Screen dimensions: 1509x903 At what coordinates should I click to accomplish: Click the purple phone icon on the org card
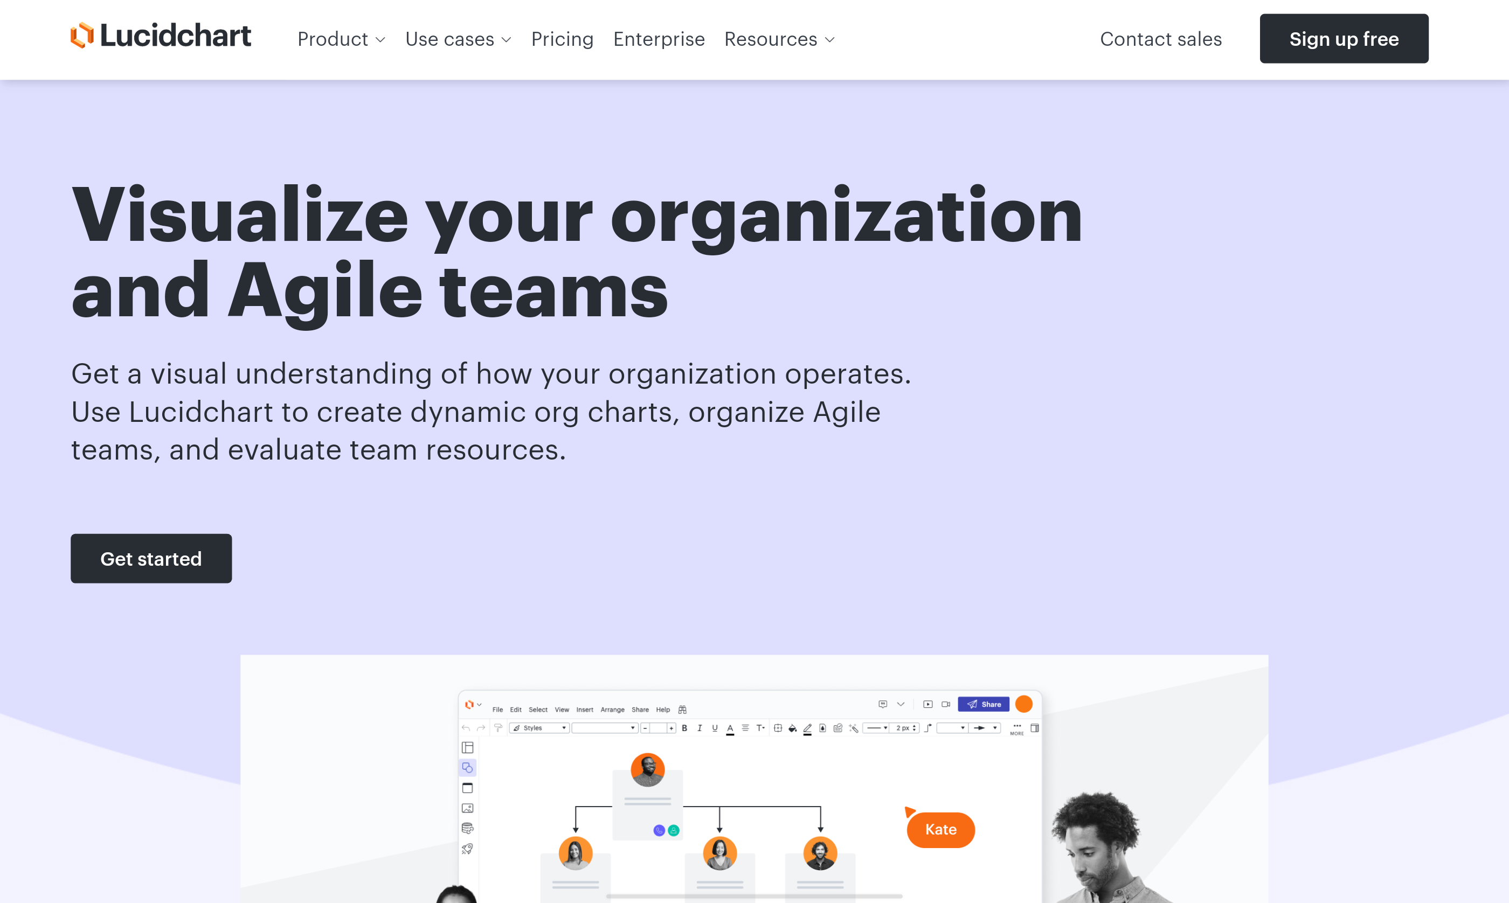coord(659,831)
